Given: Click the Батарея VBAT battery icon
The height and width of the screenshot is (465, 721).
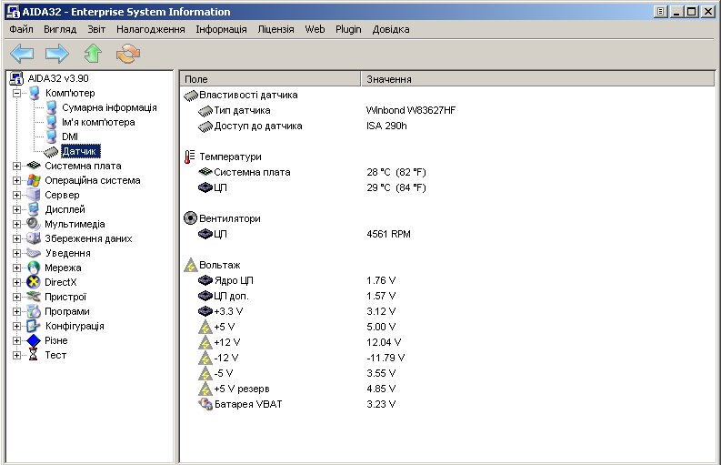Looking at the screenshot, I should pos(205,404).
